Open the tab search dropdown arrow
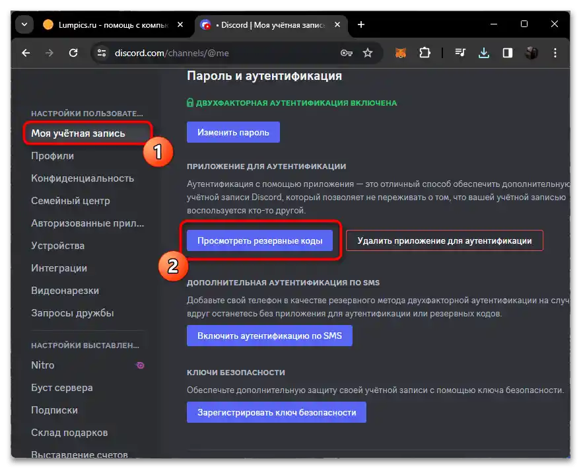Screen dimensions: 581x469 pyautogui.click(x=24, y=24)
